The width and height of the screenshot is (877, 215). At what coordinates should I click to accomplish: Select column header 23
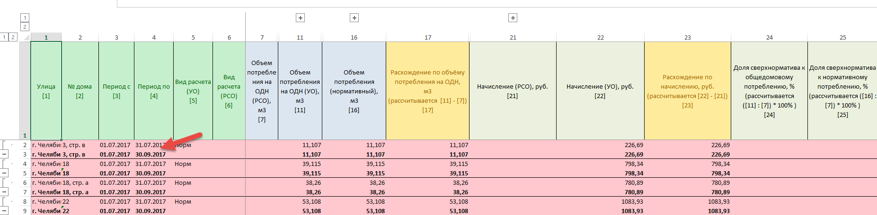pos(687,37)
